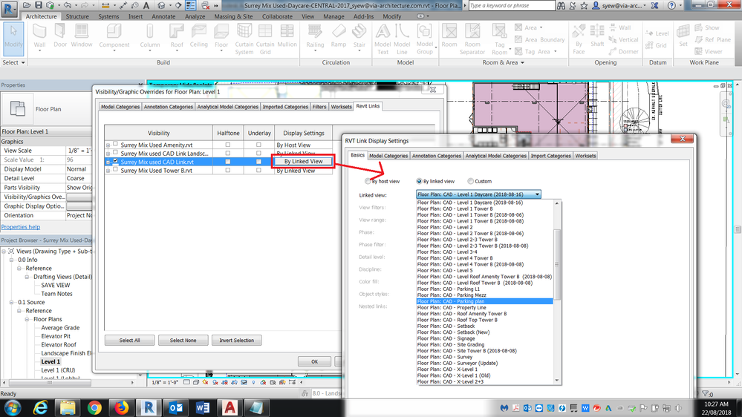The image size is (742, 417).
Task: Select the Tag Room tool
Action: [x=499, y=39]
